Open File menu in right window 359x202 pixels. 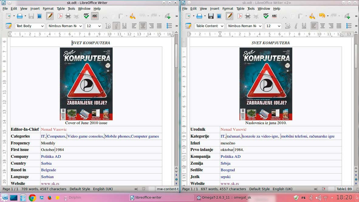(185, 9)
